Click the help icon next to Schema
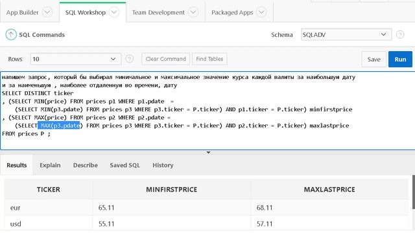This screenshot has height=233, width=415. coord(400,34)
